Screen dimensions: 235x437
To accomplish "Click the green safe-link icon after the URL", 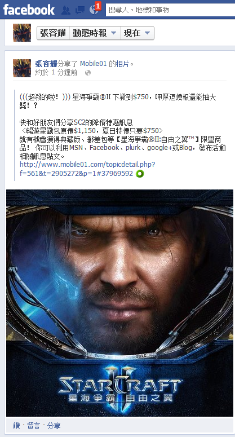I will (x=140, y=174).
